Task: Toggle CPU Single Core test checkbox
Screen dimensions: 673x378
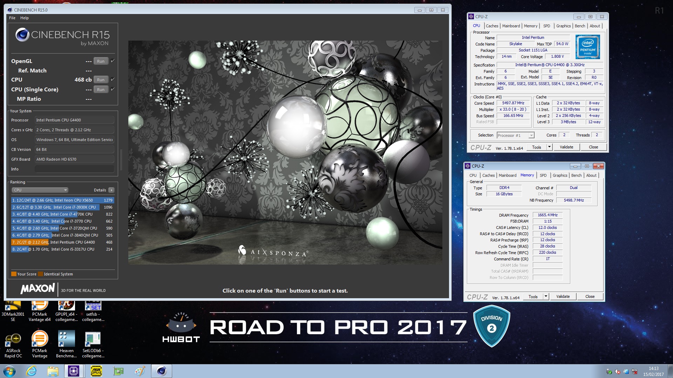Action: click(x=113, y=89)
